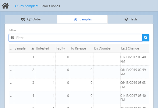Click the cube icon inside filter box
Viewport: 158px width, 108px height.
click(x=12, y=38)
